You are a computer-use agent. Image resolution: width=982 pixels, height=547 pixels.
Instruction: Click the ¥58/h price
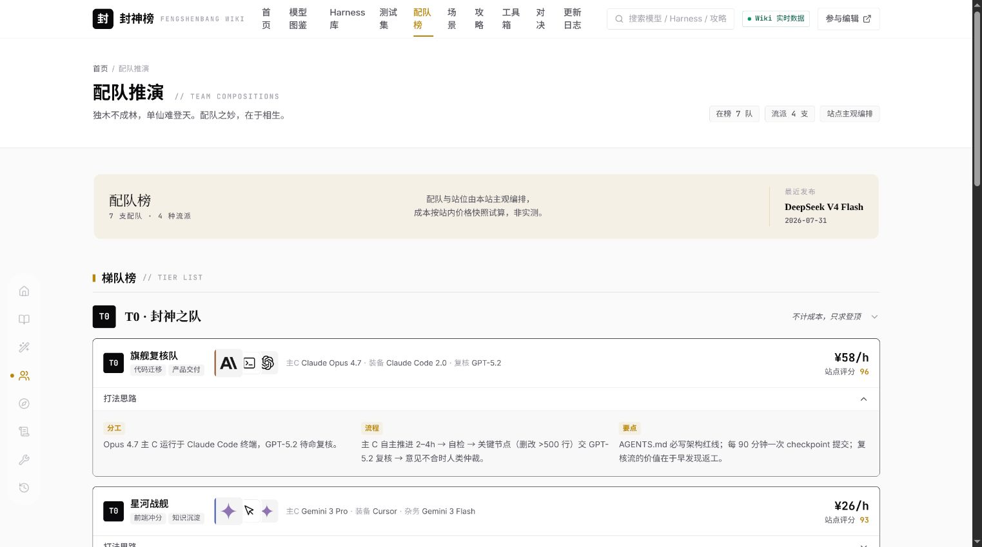click(x=851, y=358)
